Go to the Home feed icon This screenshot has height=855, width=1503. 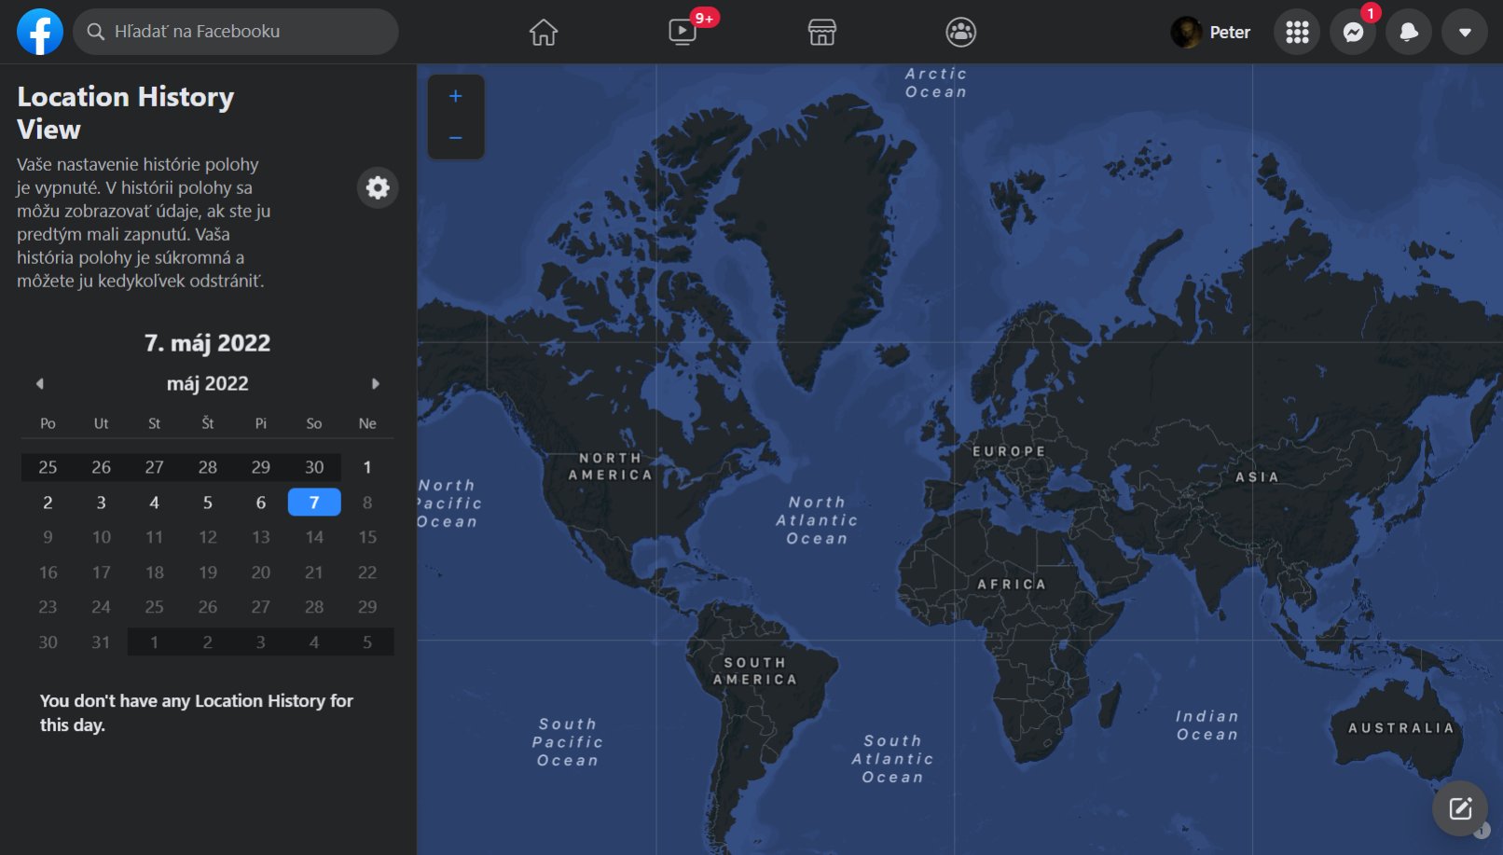click(x=544, y=32)
